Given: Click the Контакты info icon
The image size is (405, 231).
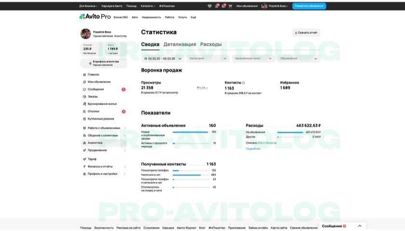Looking at the screenshot, I should coord(243,82).
